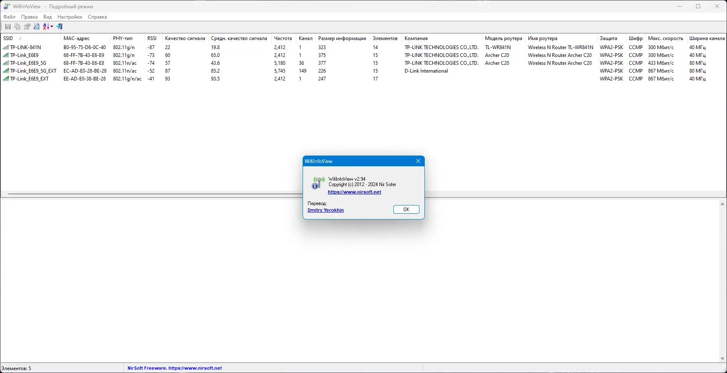
Task: Open the Файл menu
Action: point(9,17)
